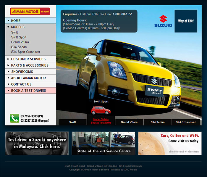Select the SX4 Crossover tab
207x177 pixels.
click(x=186, y=122)
